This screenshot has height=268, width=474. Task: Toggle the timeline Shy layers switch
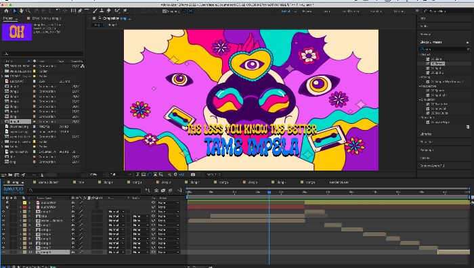point(156,190)
